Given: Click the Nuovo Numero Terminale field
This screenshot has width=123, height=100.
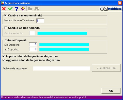Looking at the screenshot, I should coord(40,21).
